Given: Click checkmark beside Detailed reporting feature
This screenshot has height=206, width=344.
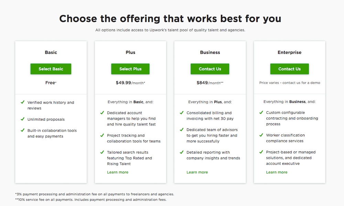Looking at the screenshot, I should (182, 152).
